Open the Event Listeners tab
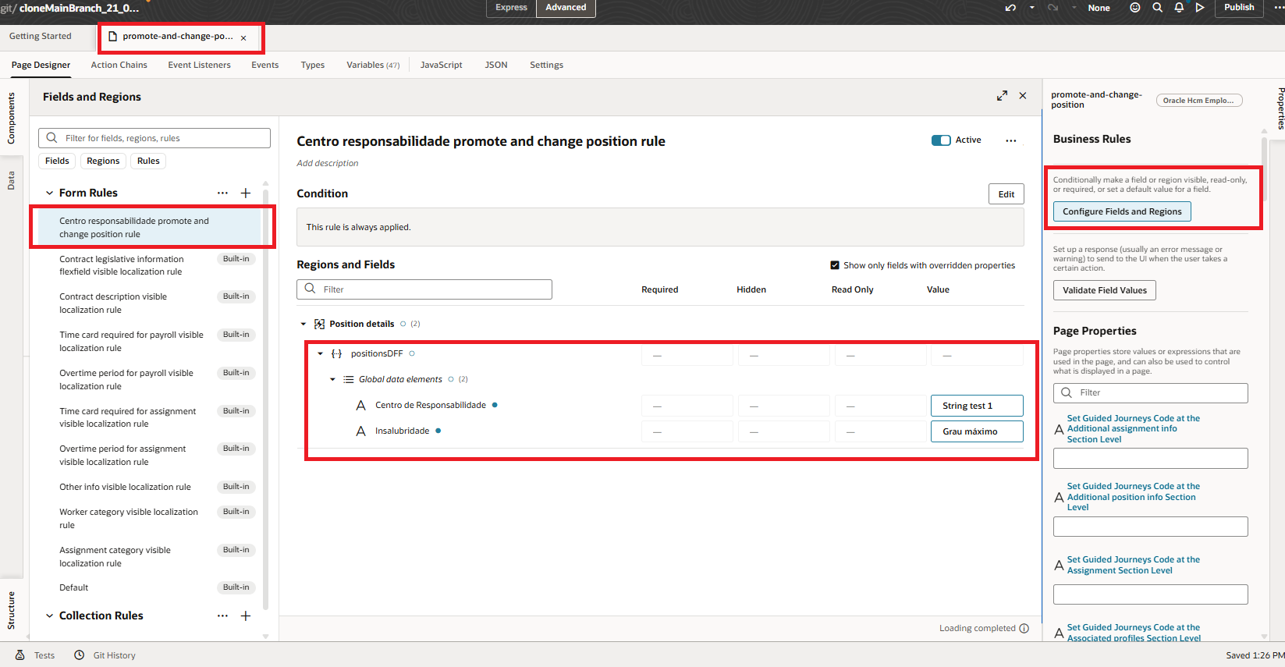Screen dimensions: 1285x667 click(x=200, y=65)
